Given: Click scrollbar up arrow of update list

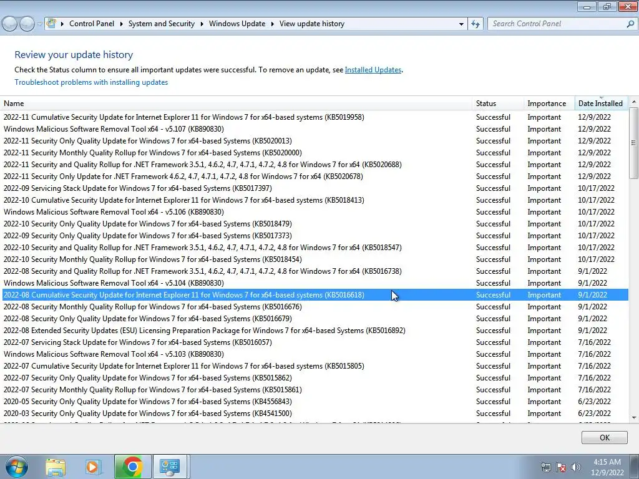Looking at the screenshot, I should tap(633, 102).
